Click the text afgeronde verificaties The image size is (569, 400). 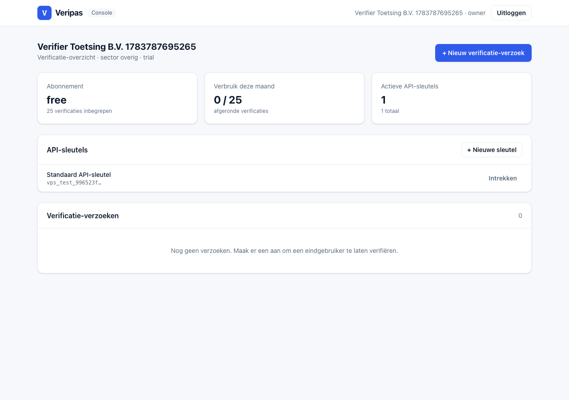pos(241,111)
